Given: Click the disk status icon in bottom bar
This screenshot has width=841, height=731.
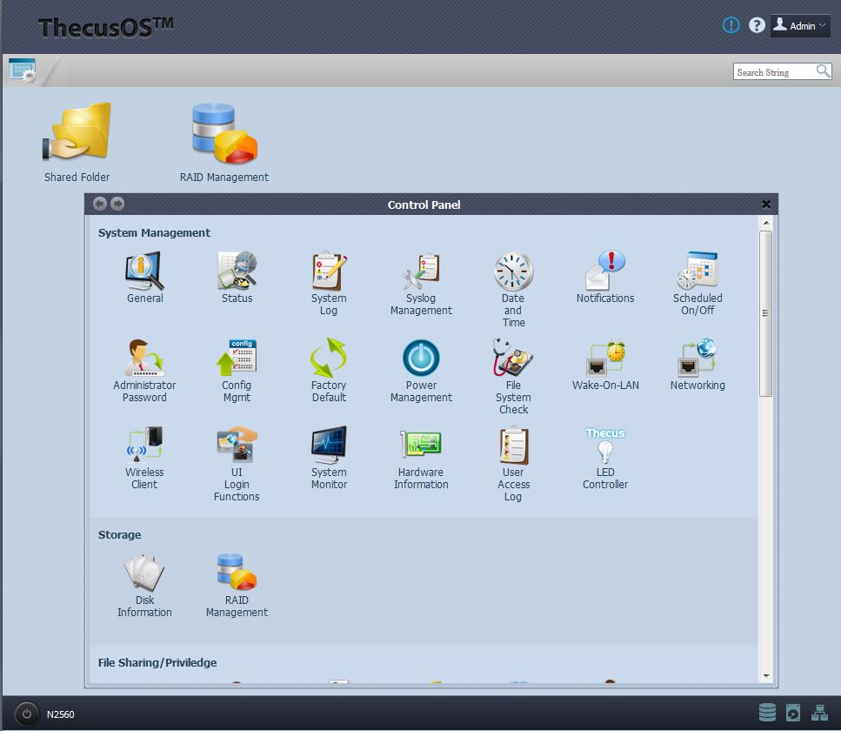Looking at the screenshot, I should click(792, 713).
